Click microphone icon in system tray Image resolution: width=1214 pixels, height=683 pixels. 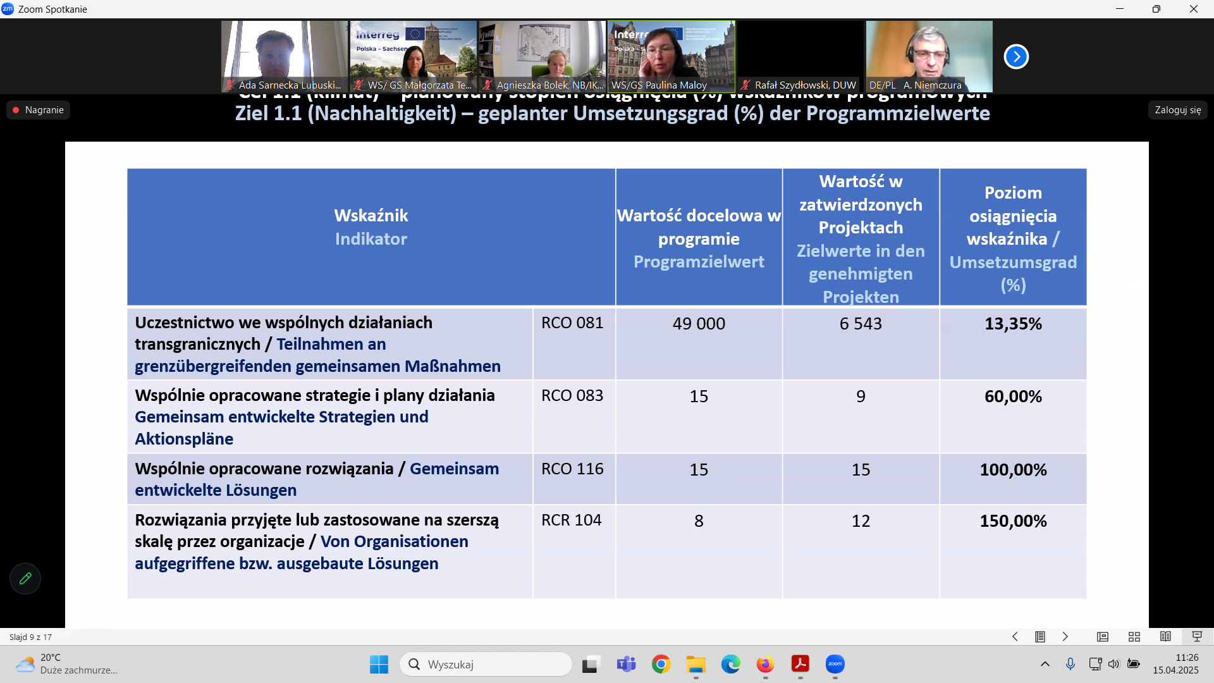(x=1070, y=664)
